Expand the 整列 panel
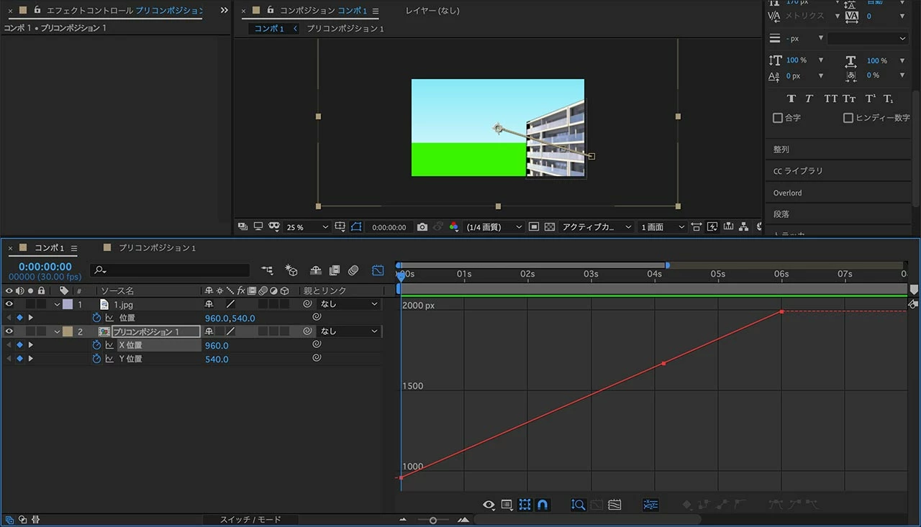The width and height of the screenshot is (921, 527). [781, 150]
